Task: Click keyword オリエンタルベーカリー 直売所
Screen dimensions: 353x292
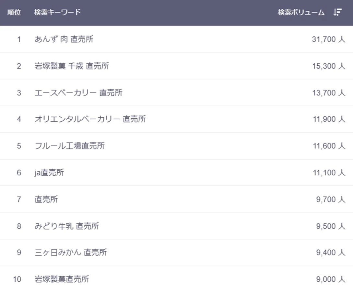Action: point(90,119)
